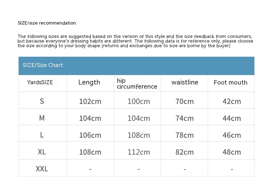Click the "112cm" hip value for XL
Image resolution: width=273 pixels, height=193 pixels.
[139, 152]
